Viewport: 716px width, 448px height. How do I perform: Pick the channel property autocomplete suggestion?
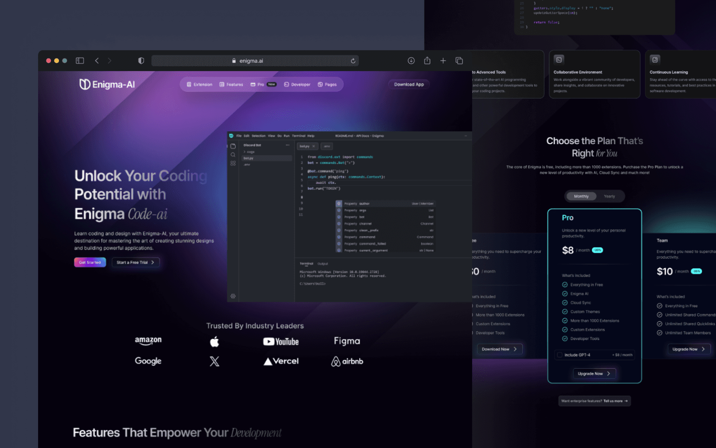[385, 224]
